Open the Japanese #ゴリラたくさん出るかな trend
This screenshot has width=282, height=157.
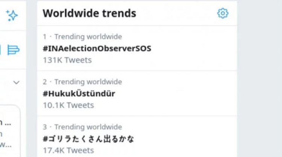point(88,139)
